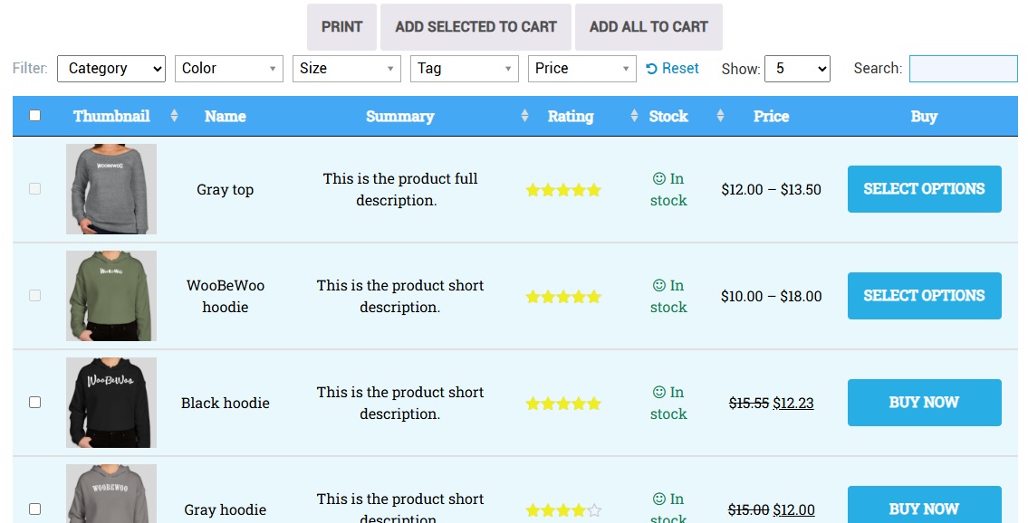The height and width of the screenshot is (523, 1028).
Task: Click the Print button
Action: [x=341, y=27]
